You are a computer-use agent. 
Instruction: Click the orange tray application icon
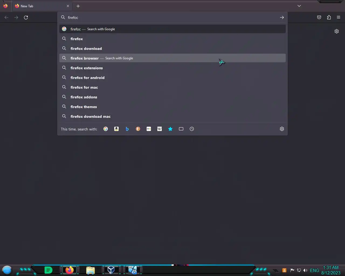284,270
